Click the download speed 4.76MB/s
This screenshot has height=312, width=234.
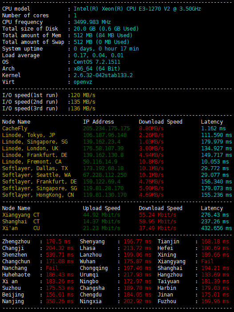point(151,182)
